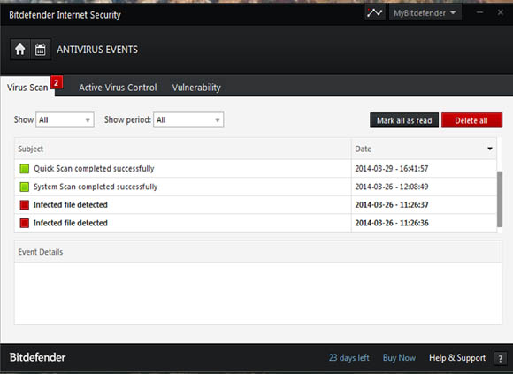Image resolution: width=513 pixels, height=374 pixels.
Task: Close the Bitdefender window
Action: (x=501, y=12)
